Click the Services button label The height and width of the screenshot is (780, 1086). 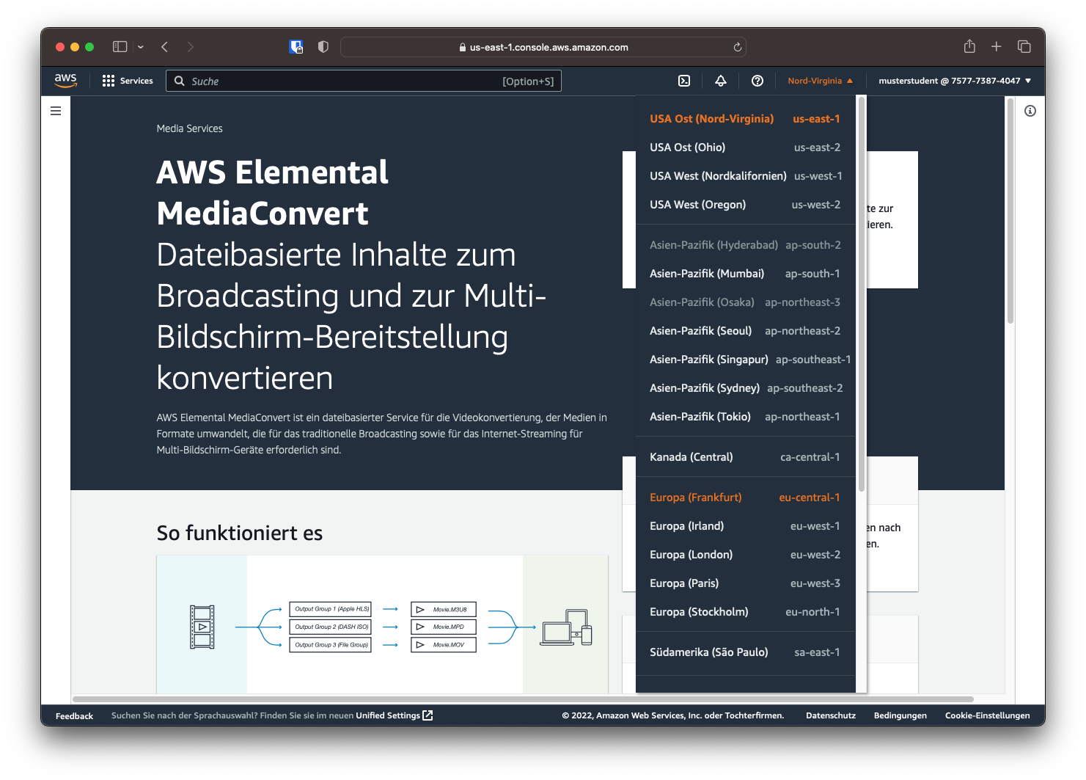[x=136, y=81]
